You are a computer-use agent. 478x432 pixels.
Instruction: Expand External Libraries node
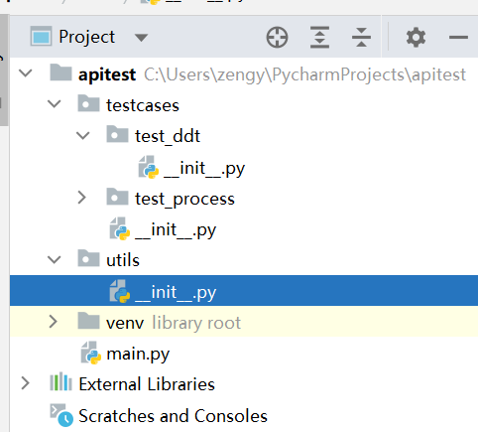pyautogui.click(x=25, y=383)
